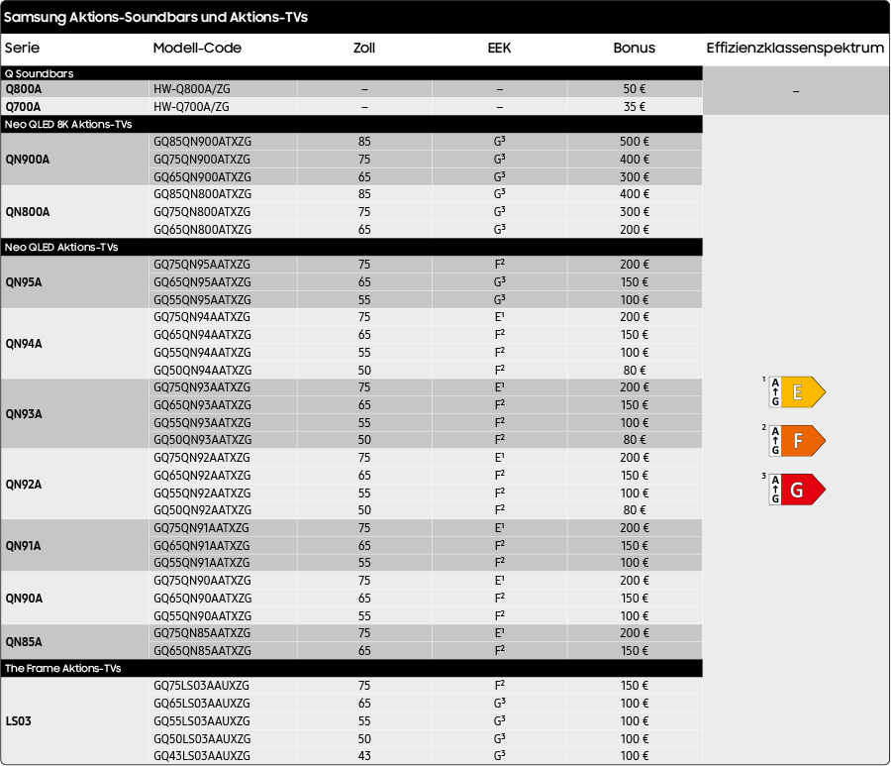Select model code GQ43LS03AAUXZG
891x766 pixels.
202,756
